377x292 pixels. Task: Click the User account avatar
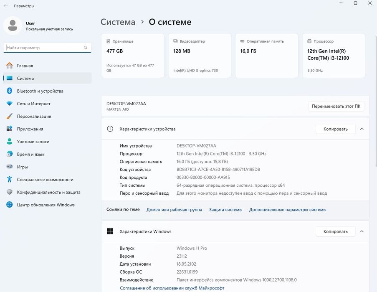(x=13, y=25)
